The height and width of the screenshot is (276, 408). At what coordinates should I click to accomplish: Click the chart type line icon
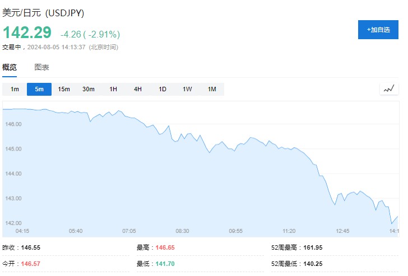[389, 88]
